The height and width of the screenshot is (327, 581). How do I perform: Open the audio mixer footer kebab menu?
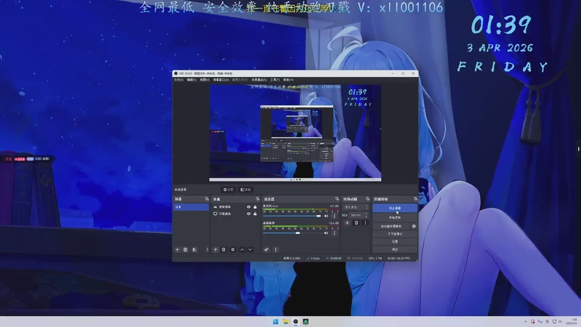point(275,249)
